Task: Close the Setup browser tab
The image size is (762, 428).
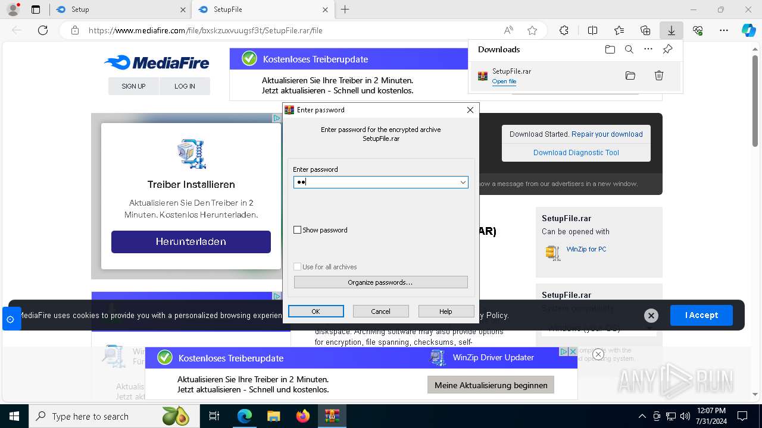Action: [183, 10]
